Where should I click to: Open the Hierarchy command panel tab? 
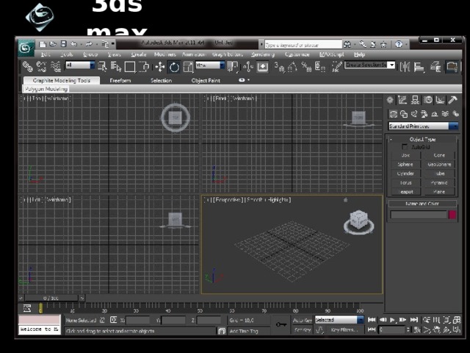click(x=415, y=100)
